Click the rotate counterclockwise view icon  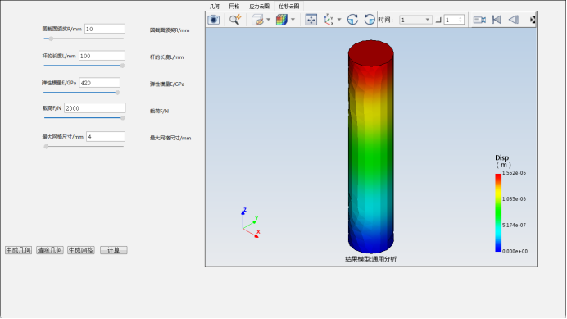pos(370,20)
